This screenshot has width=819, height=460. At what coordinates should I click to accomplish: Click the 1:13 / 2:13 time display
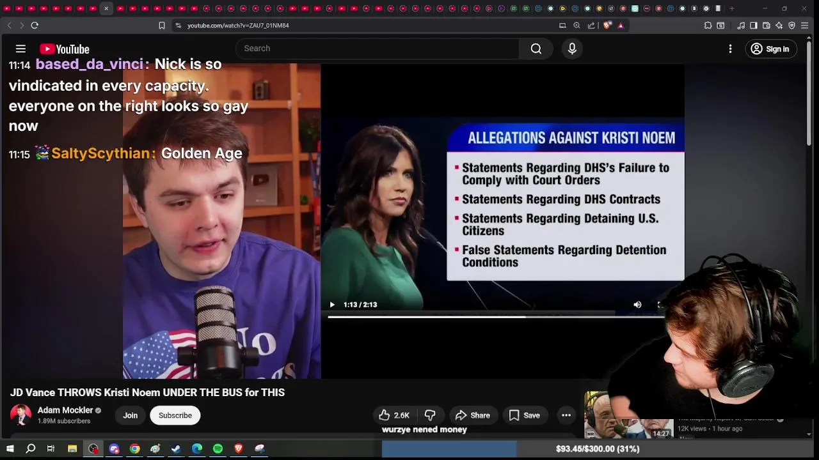click(x=360, y=305)
